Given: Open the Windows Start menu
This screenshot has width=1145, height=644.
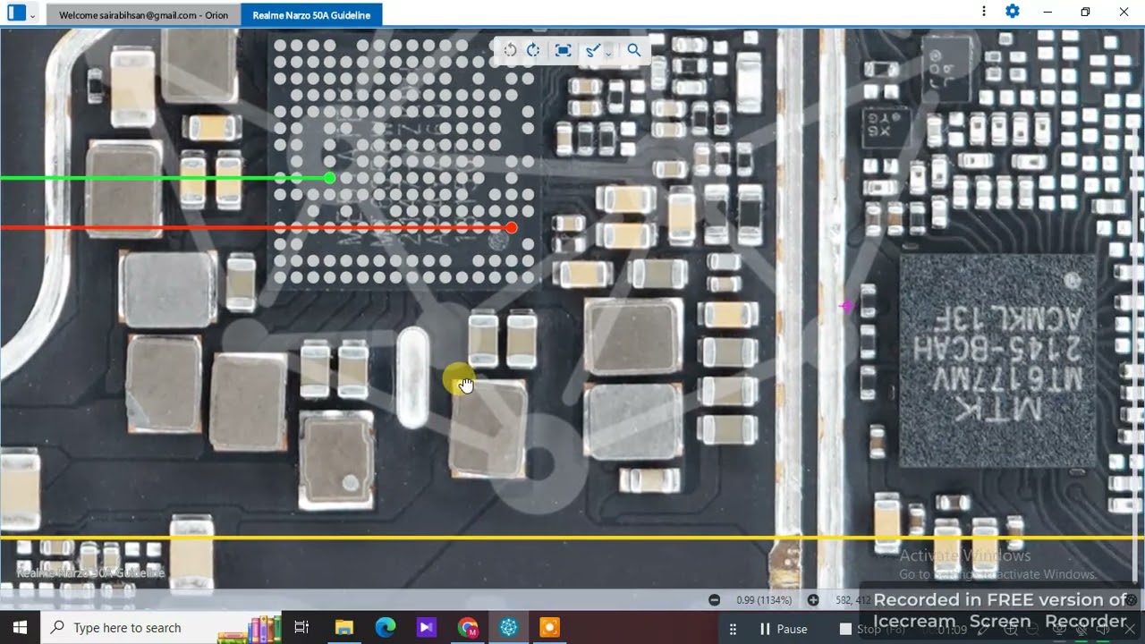Looking at the screenshot, I should pyautogui.click(x=20, y=628).
